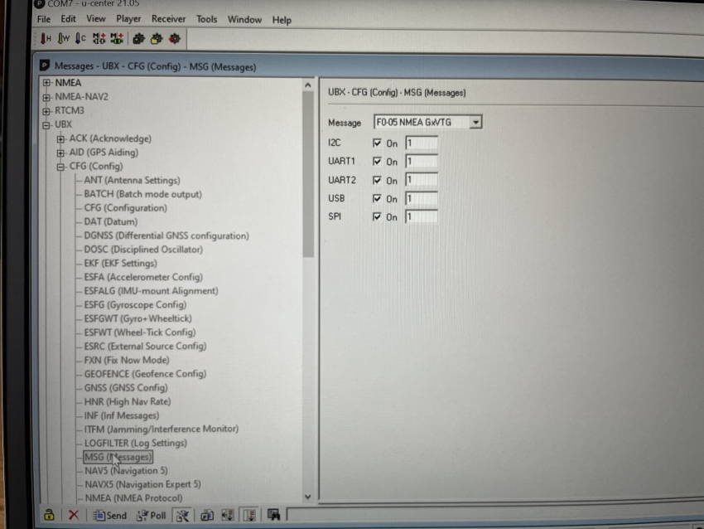The image size is (704, 529).
Task: Click the SPI rate input field
Action: tap(421, 216)
